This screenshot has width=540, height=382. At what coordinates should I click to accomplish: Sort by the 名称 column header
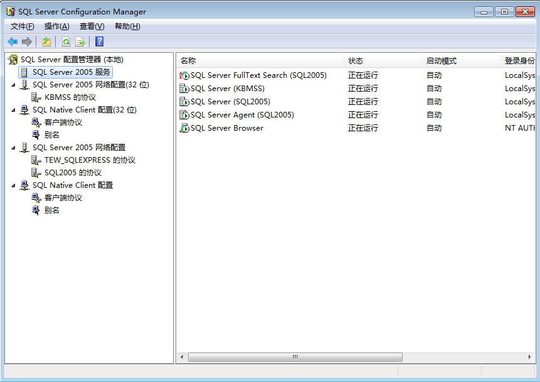click(x=260, y=61)
